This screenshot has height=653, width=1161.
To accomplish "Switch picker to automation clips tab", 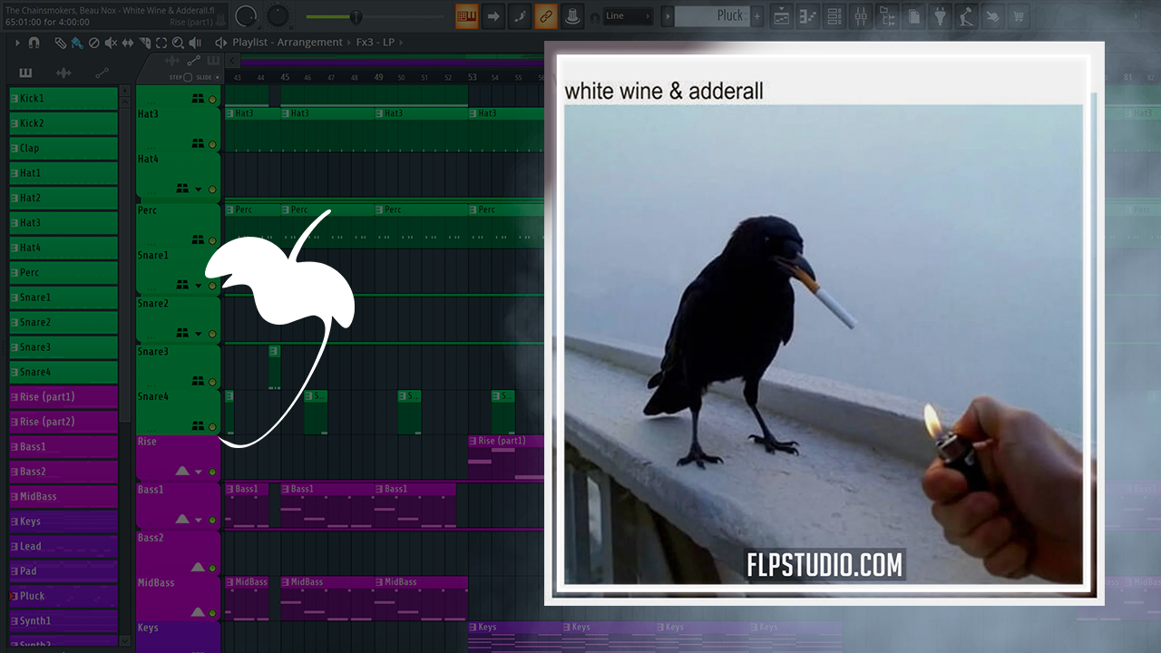I will pyautogui.click(x=102, y=73).
